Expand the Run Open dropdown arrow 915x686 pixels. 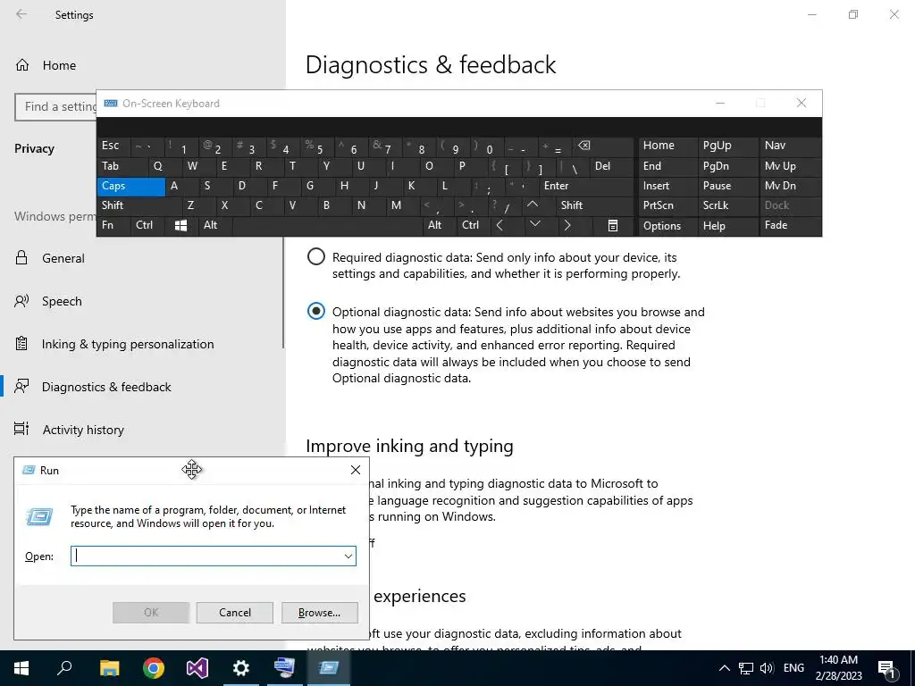[348, 556]
